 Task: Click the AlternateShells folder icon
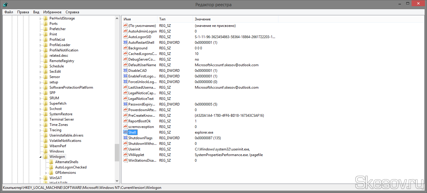tap(51, 162)
